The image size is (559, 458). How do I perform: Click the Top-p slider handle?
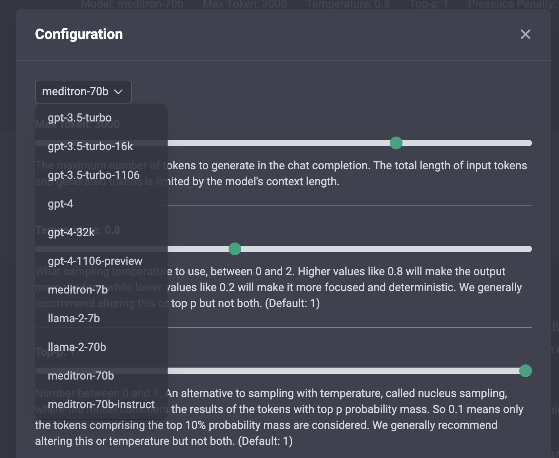pos(526,371)
